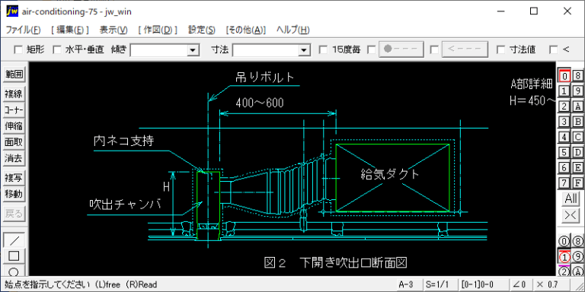
Task: Click the S=1/1 scale status field
Action: pos(440,284)
